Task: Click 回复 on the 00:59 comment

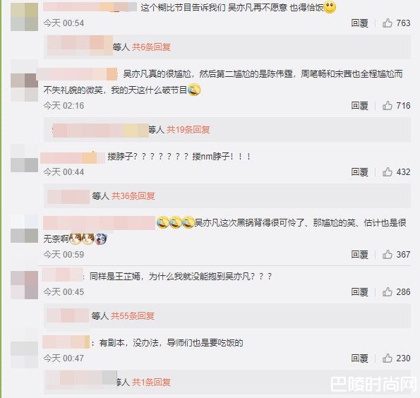Action: pyautogui.click(x=359, y=255)
